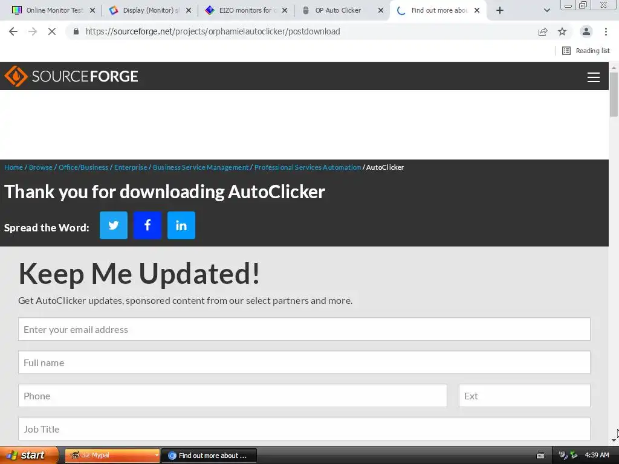The width and height of the screenshot is (619, 464).
Task: Click the AutoClicker breadcrumb text
Action: 385,167
